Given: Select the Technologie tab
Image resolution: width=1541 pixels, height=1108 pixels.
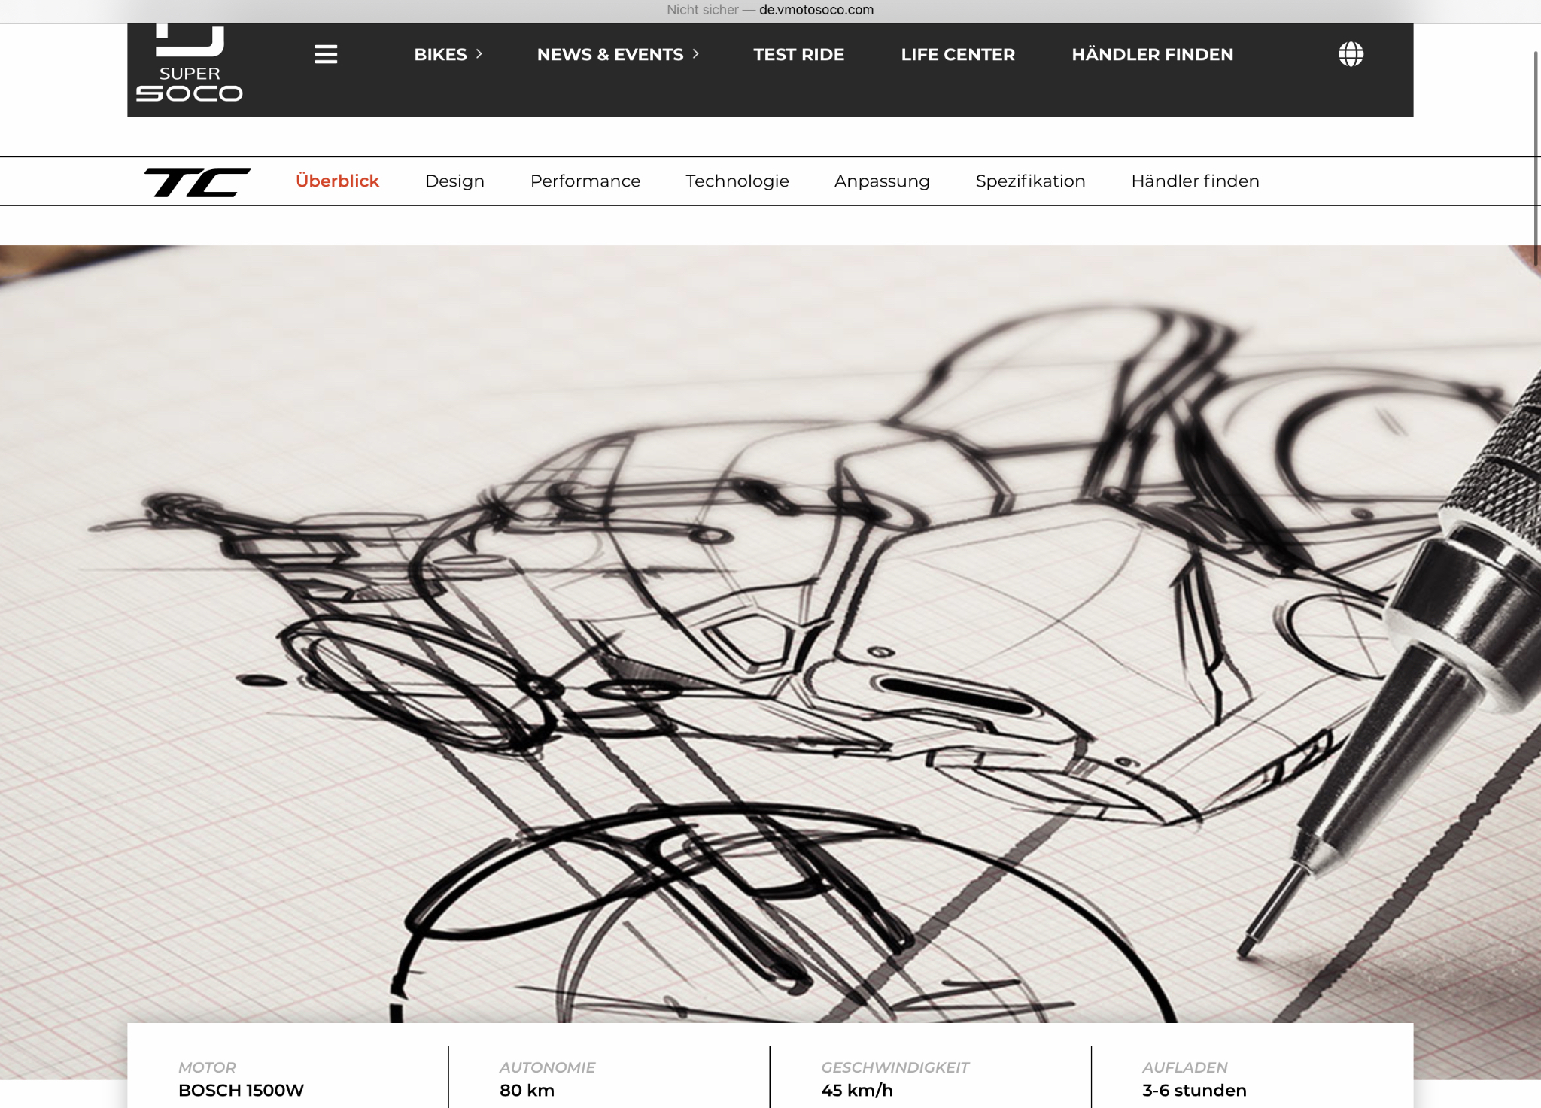Looking at the screenshot, I should (737, 181).
